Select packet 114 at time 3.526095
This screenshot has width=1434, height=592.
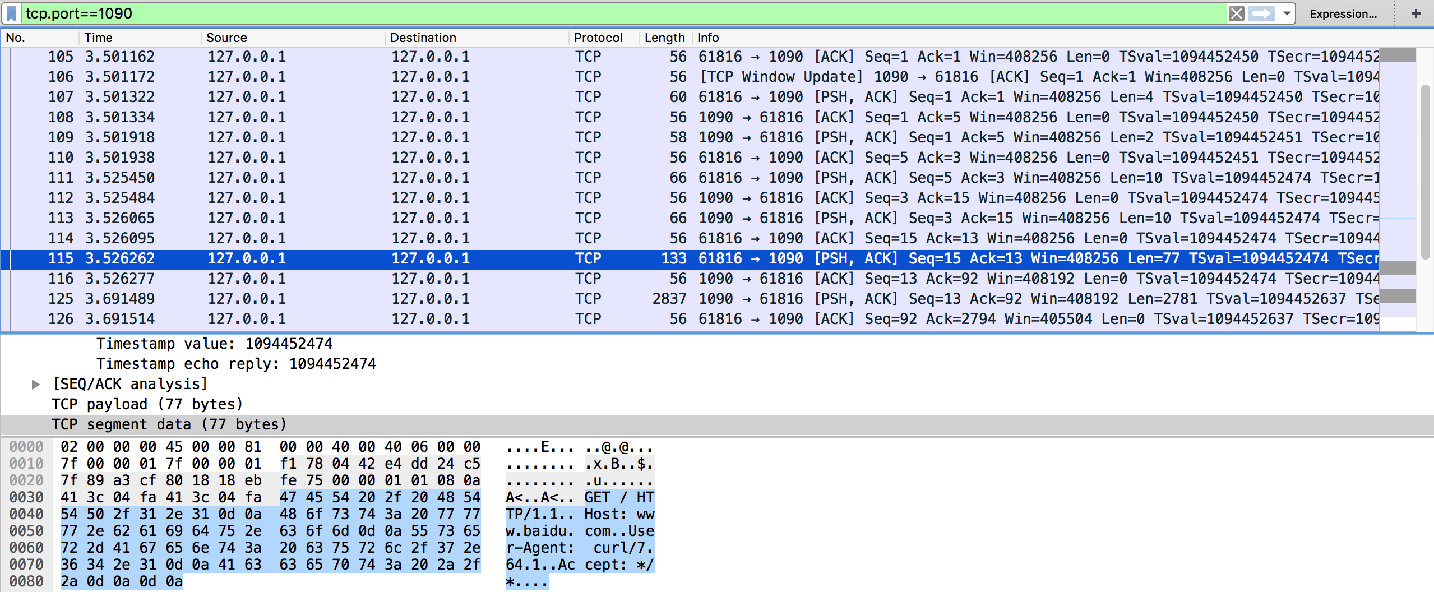pos(690,238)
